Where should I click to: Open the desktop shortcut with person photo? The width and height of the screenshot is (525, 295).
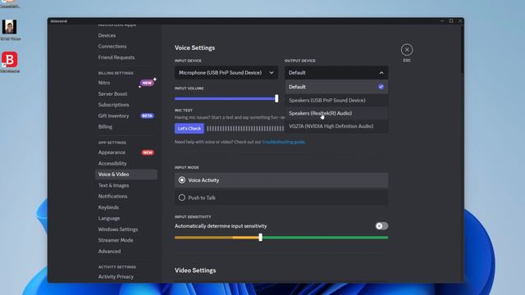pyautogui.click(x=9, y=27)
